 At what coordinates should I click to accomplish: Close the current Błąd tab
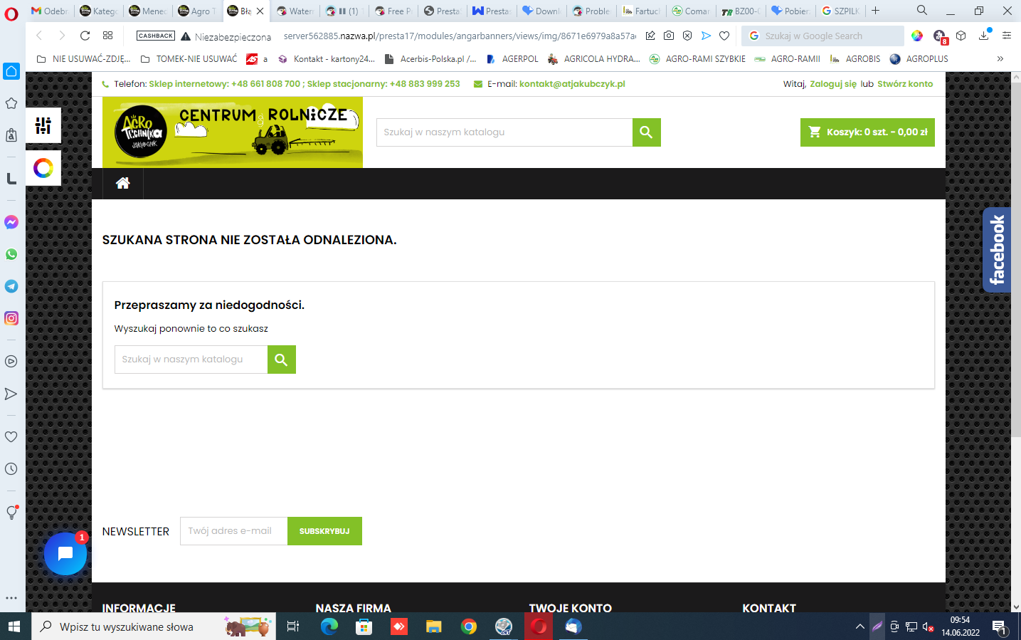click(260, 11)
